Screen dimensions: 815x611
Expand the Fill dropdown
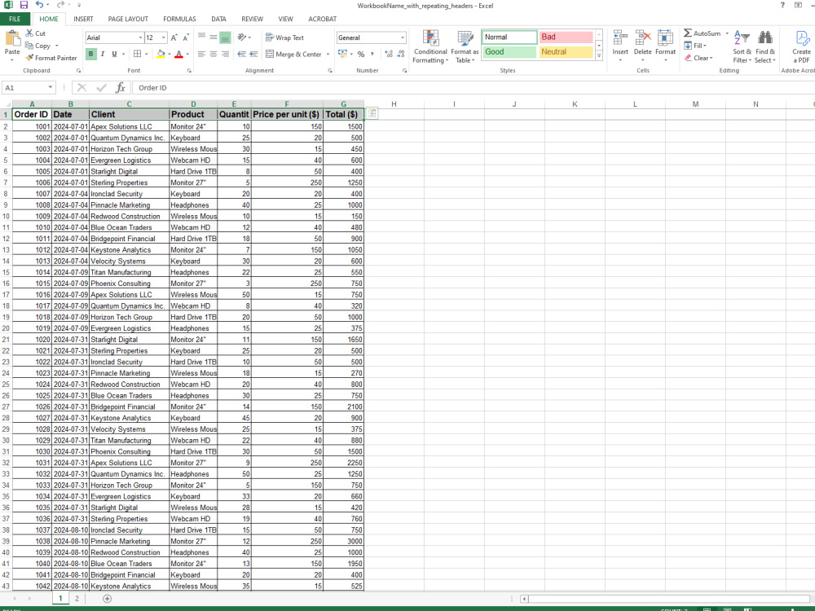705,46
